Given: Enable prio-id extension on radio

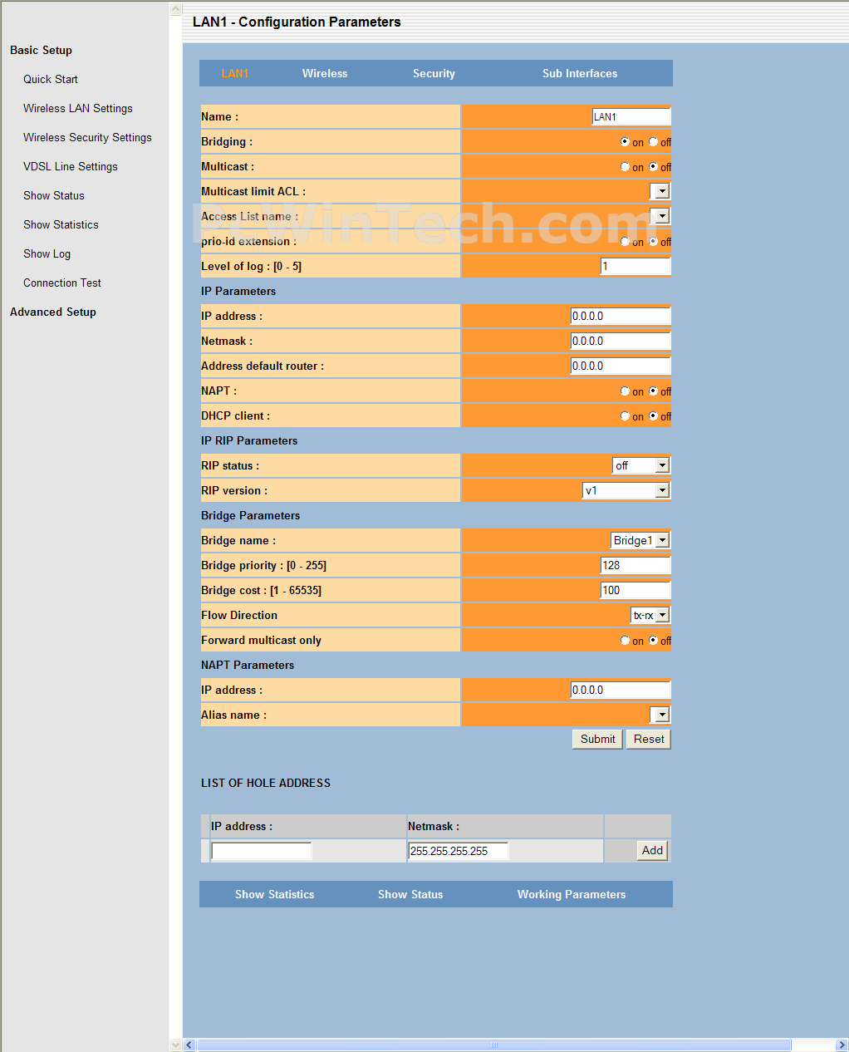Looking at the screenshot, I should coord(625,242).
